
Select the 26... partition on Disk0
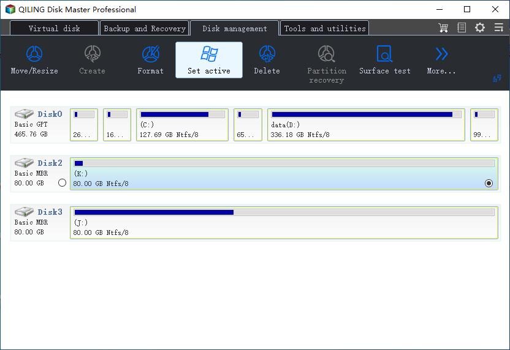pyautogui.click(x=84, y=125)
